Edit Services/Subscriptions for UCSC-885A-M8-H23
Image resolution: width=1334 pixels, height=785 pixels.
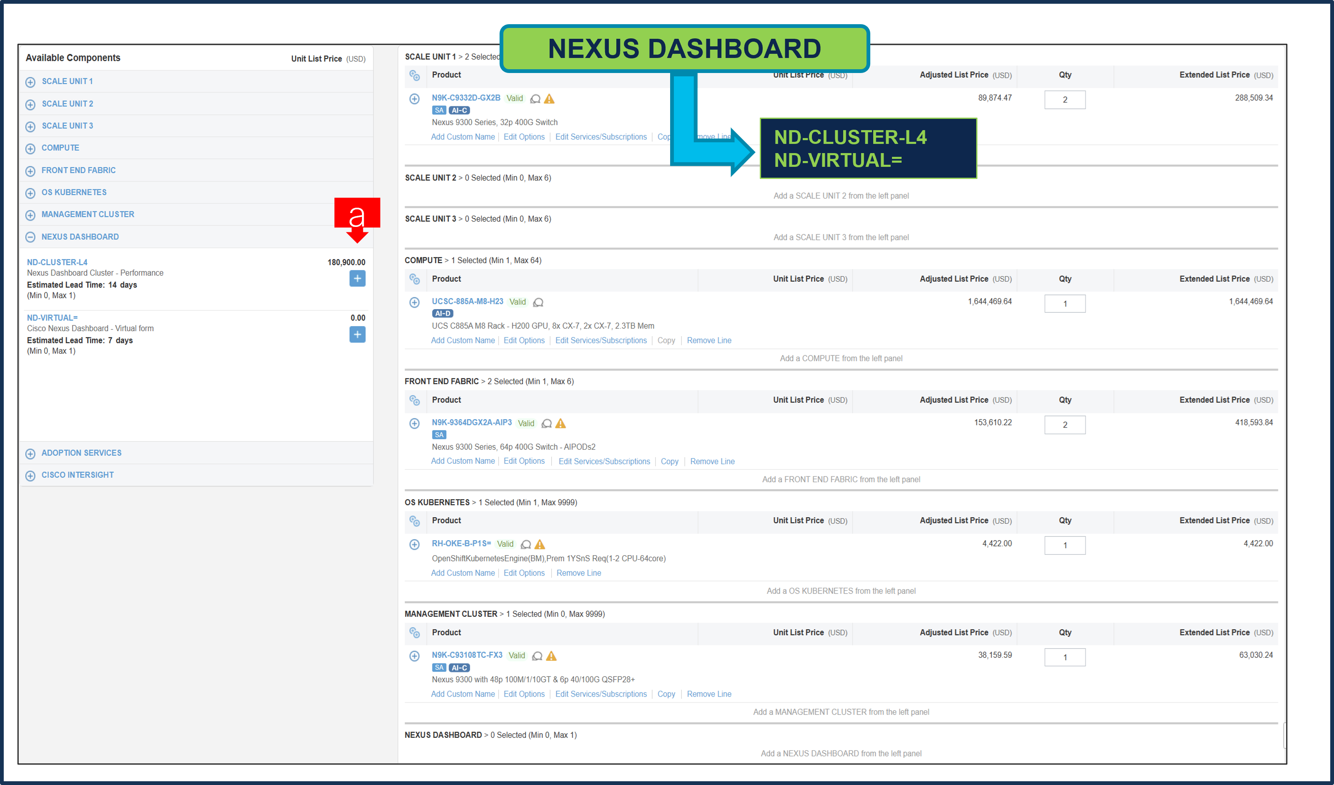click(601, 340)
